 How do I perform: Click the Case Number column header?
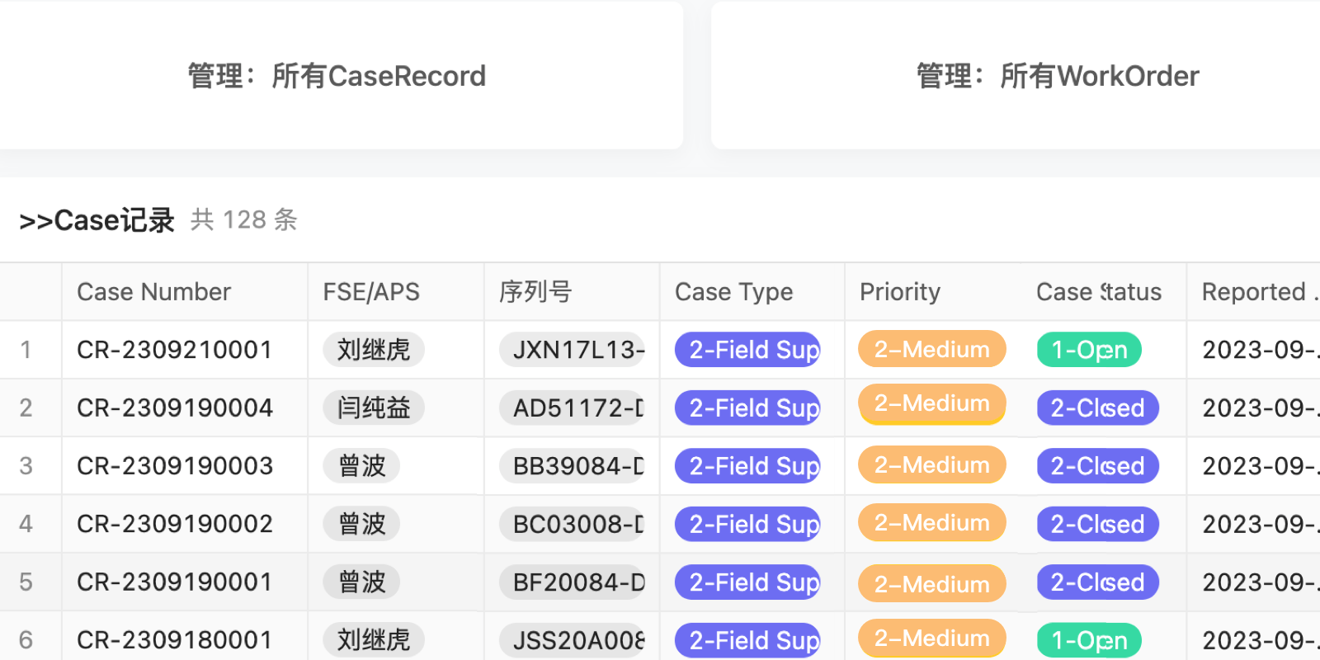(x=153, y=292)
